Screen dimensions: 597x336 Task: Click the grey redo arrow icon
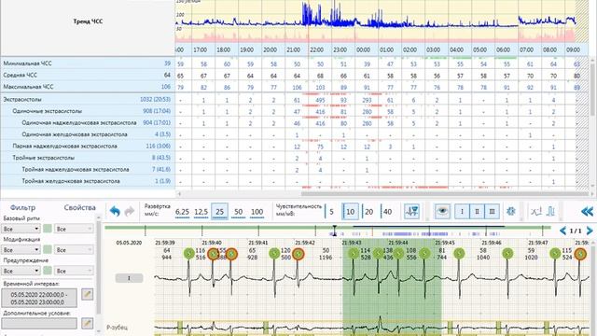point(130,212)
